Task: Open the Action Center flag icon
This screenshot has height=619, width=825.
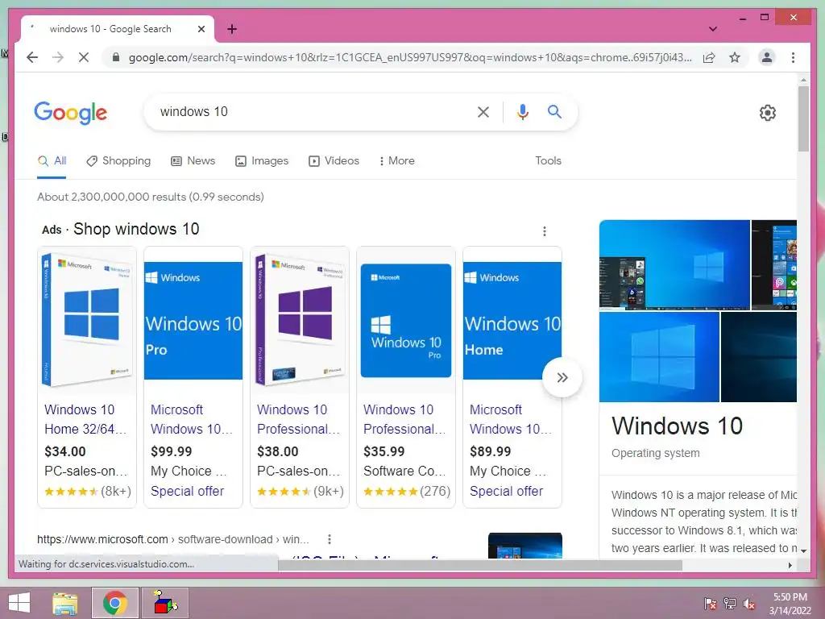Action: pos(710,604)
